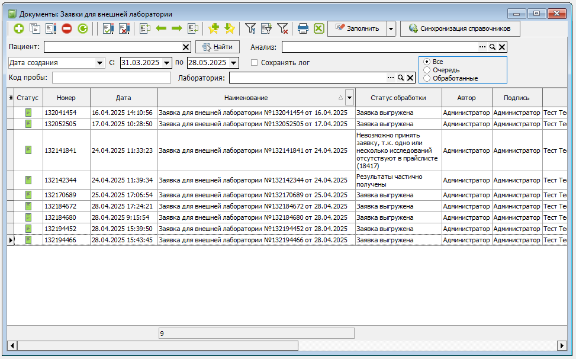Image resolution: width=576 pixels, height=359 pixels.
Task: Click the green circular refresh icon
Action: click(83, 28)
